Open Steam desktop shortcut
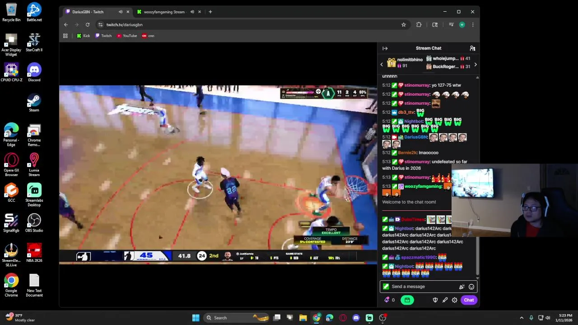578x325 pixels. click(x=34, y=102)
